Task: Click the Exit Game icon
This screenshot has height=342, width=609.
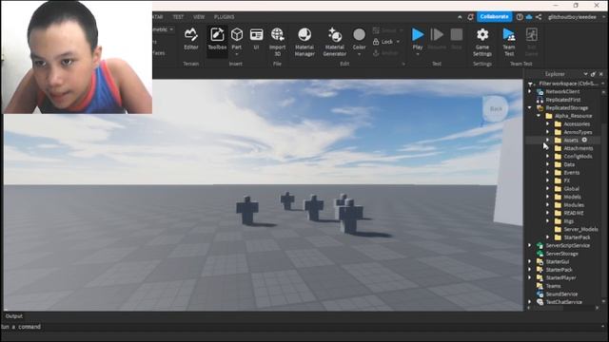Action: 531,41
